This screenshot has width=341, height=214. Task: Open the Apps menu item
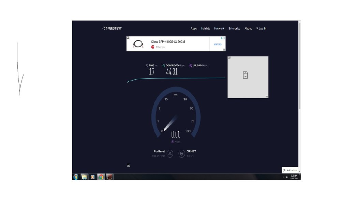click(x=194, y=29)
